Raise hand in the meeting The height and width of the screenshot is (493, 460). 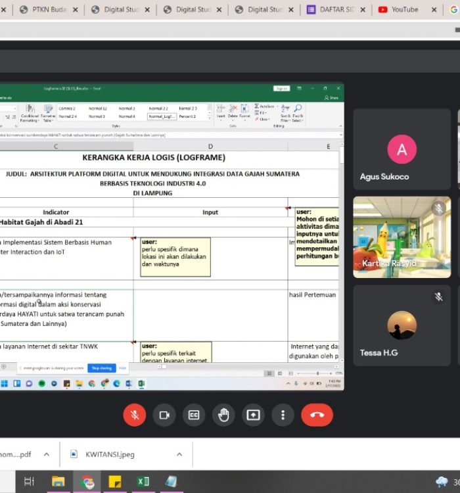223,415
